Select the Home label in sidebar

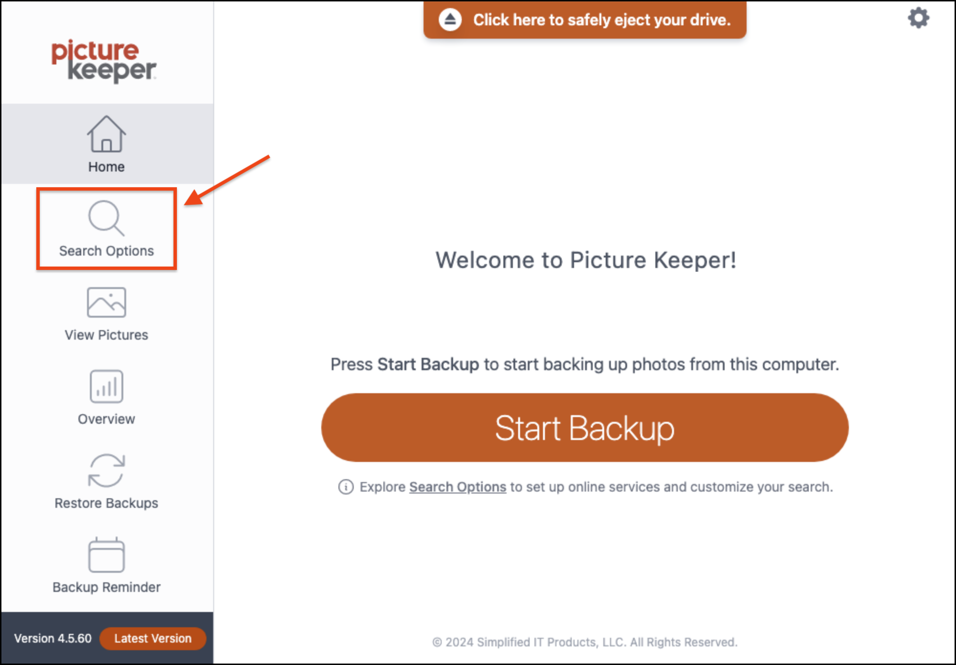point(106,167)
